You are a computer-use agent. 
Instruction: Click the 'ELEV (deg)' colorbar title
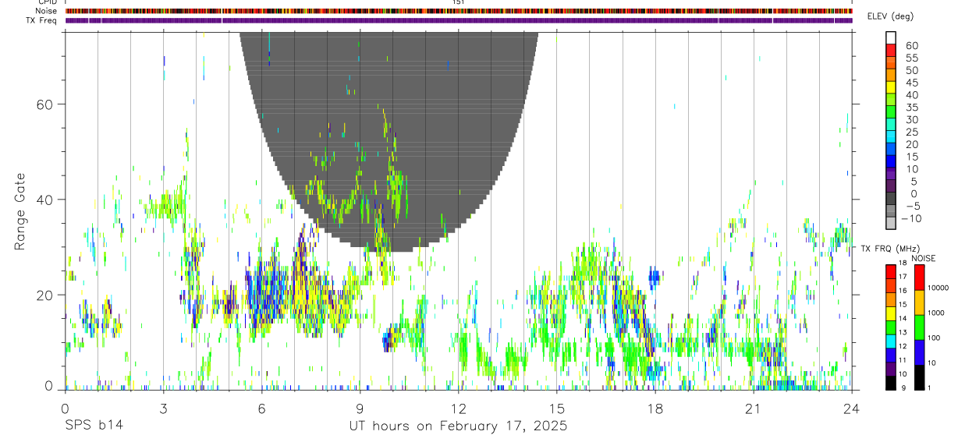[890, 16]
